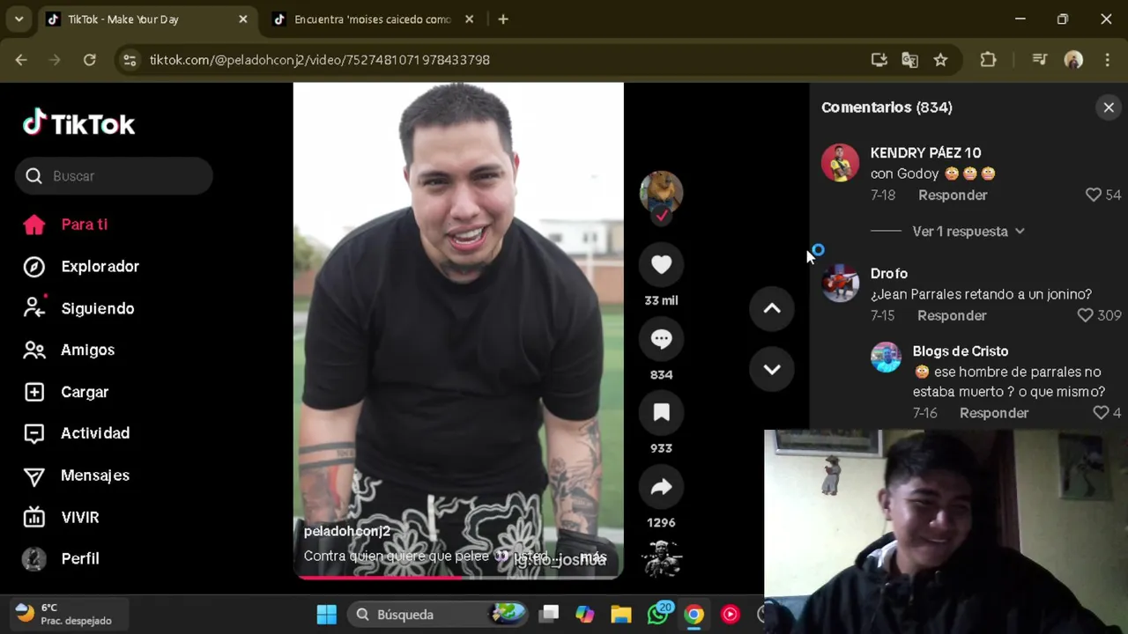Like Drofo's comment heart
Screen dimensions: 1128x634
1086,316
